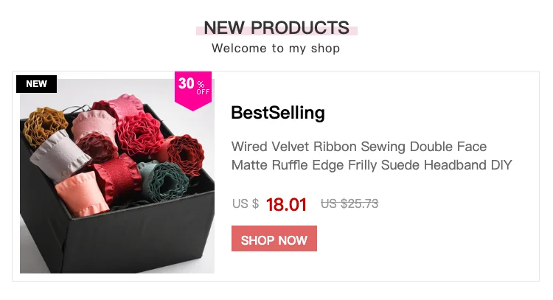Click the pink 30% OFF badge

pos(193,90)
